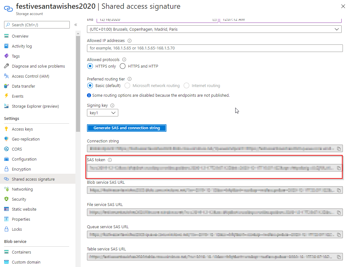Click the sidebar Search box
The width and height of the screenshot is (346, 267).
tap(37, 25)
